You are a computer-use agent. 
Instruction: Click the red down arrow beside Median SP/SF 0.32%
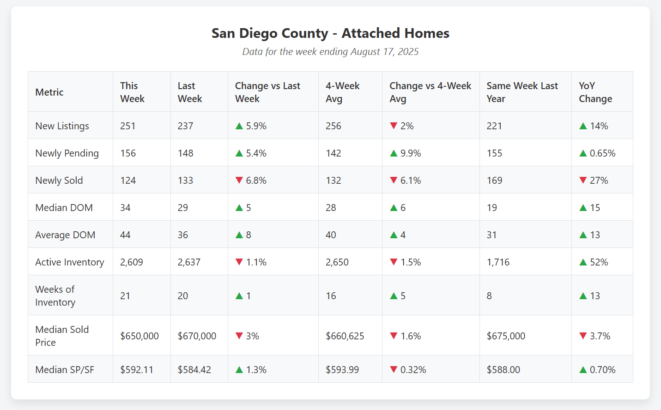click(394, 370)
